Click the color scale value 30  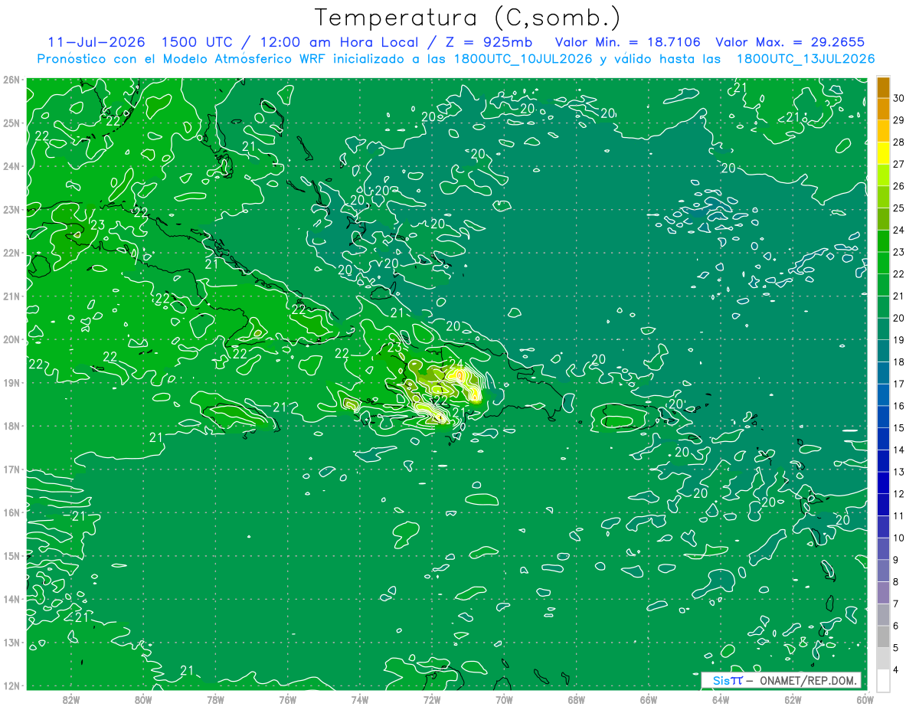coord(898,97)
